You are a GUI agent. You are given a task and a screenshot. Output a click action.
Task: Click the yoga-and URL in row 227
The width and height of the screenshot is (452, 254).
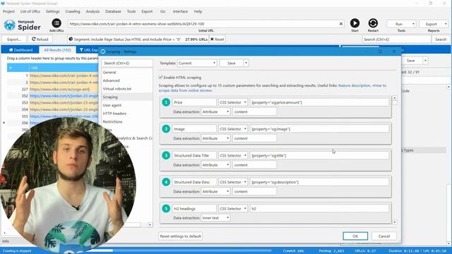pyautogui.click(x=59, y=90)
